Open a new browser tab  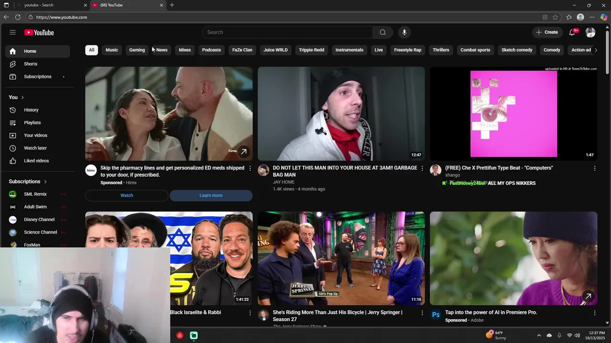pyautogui.click(x=172, y=5)
